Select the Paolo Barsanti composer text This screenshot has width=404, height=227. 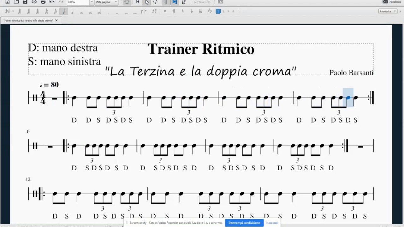pyautogui.click(x=351, y=73)
